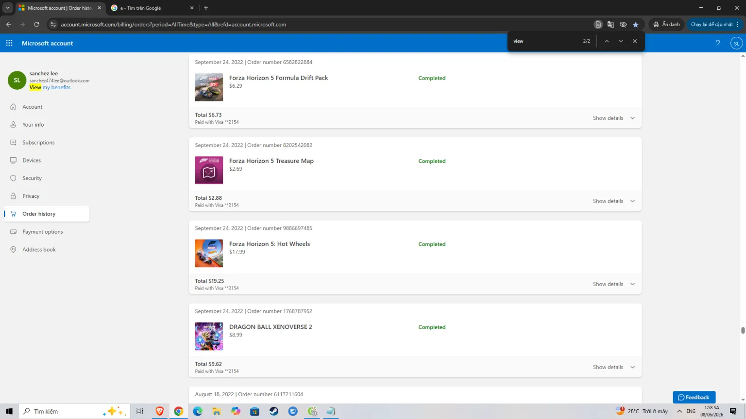
Task: Open Microsoft Store from the taskbar
Action: click(255, 411)
